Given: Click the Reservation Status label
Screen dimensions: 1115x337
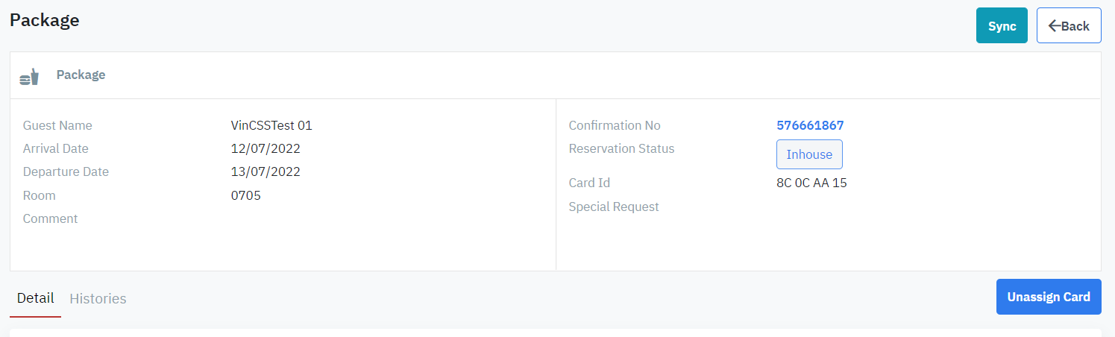Looking at the screenshot, I should click(621, 148).
